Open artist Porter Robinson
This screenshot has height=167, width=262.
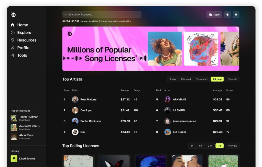pos(91,121)
